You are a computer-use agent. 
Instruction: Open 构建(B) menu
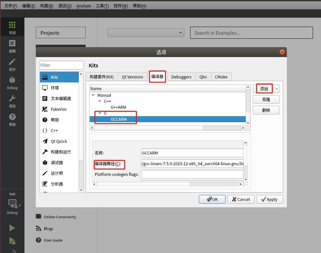(x=47, y=6)
